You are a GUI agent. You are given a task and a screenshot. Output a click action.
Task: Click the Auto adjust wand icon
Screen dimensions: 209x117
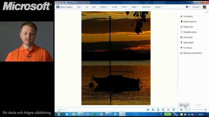click(x=181, y=16)
